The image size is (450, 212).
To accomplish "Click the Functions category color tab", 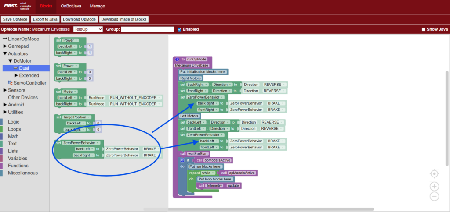I will tap(1, 166).
